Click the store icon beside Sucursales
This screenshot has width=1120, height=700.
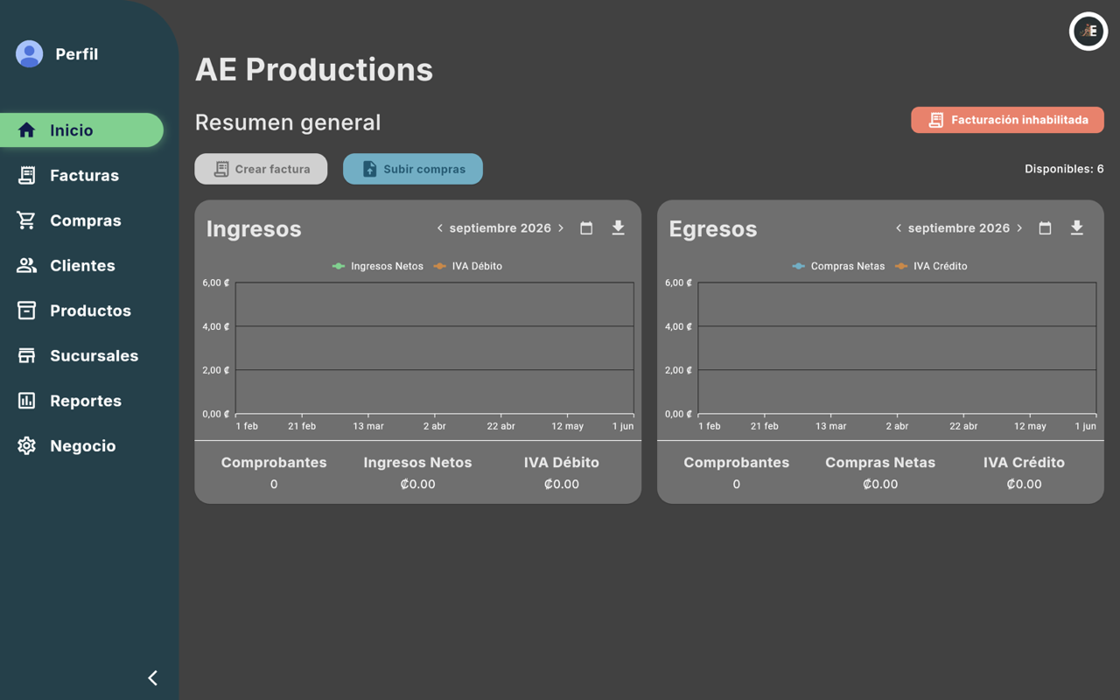26,355
